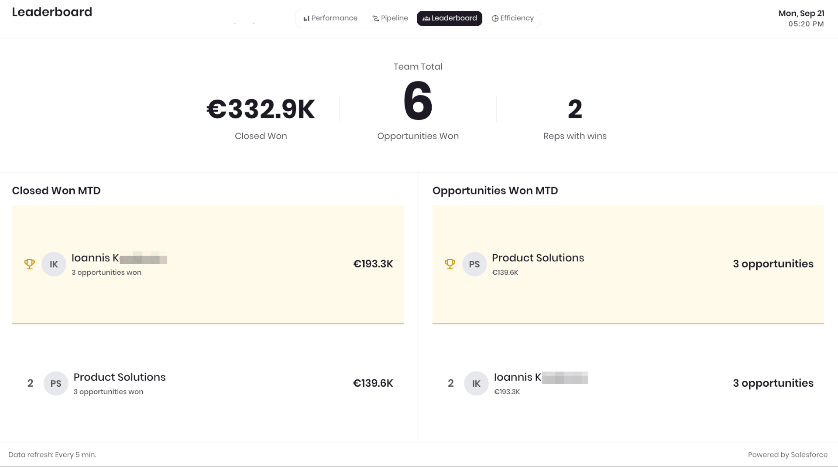838x467 pixels.
Task: Click the Pipeline flow icon
Action: click(376, 18)
